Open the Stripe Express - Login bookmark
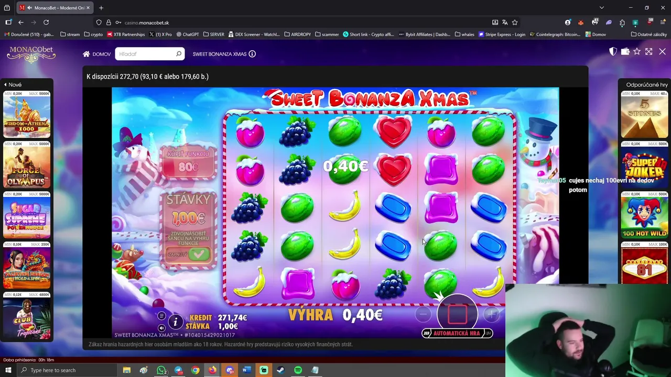The image size is (671, 377). click(x=502, y=35)
